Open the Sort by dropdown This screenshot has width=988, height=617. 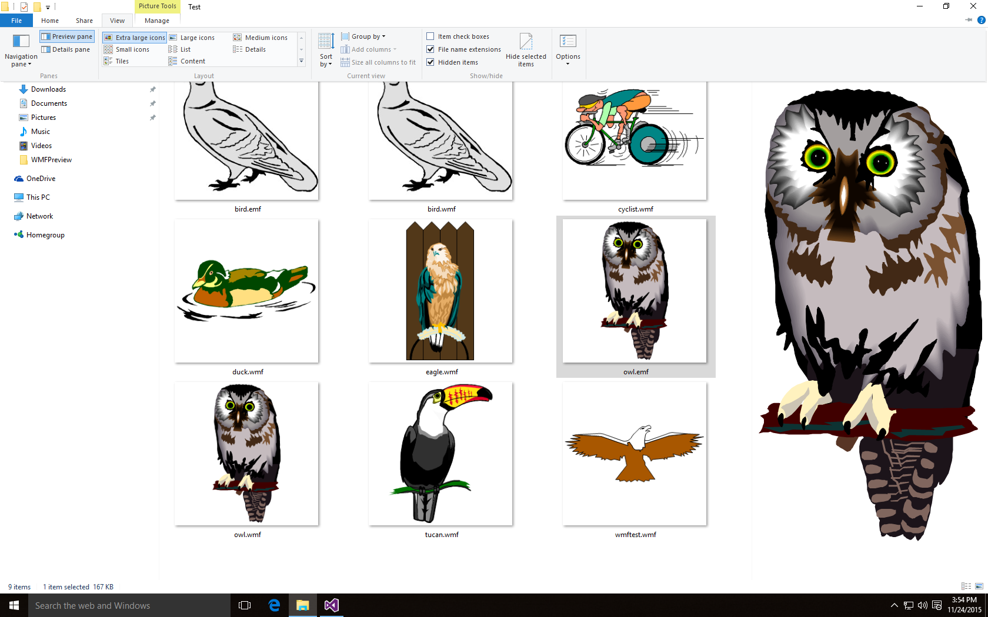pos(326,51)
